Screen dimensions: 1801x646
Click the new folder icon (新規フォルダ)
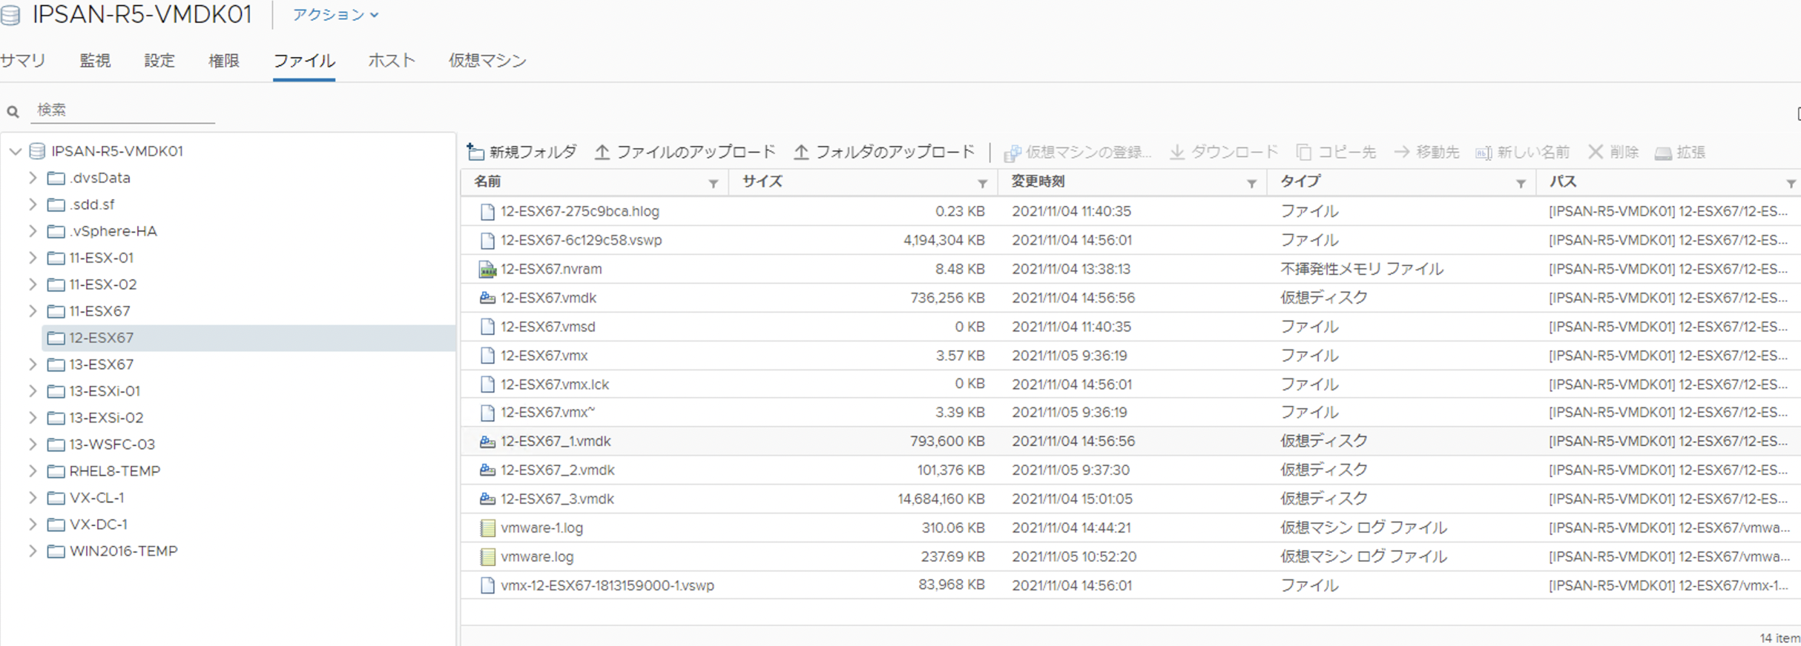(475, 153)
